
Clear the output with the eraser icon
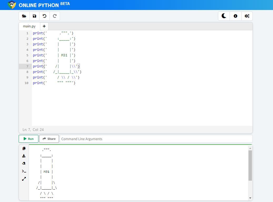point(24,163)
